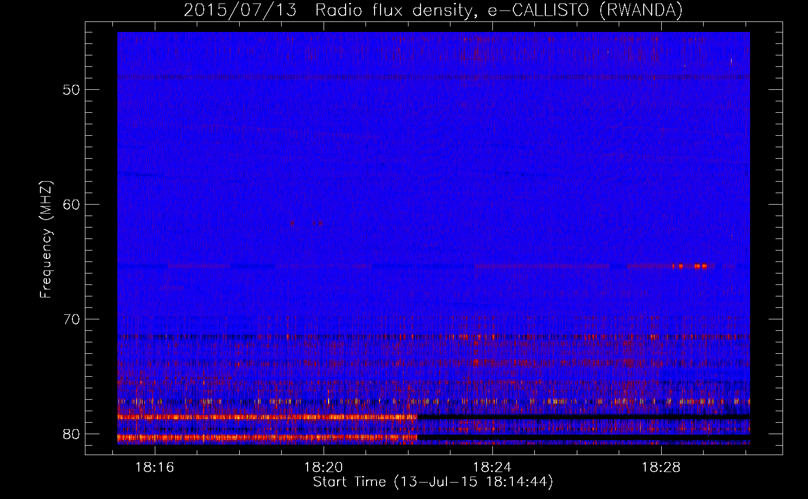Viewport: 808px width, 499px height.
Task: Click the bright red-orange spots near 65 MHz
Action: click(692, 266)
